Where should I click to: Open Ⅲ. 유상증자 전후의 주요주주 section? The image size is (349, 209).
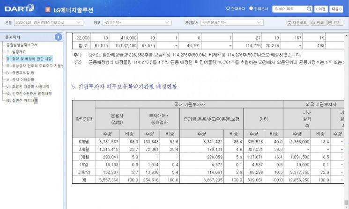coord(35,66)
